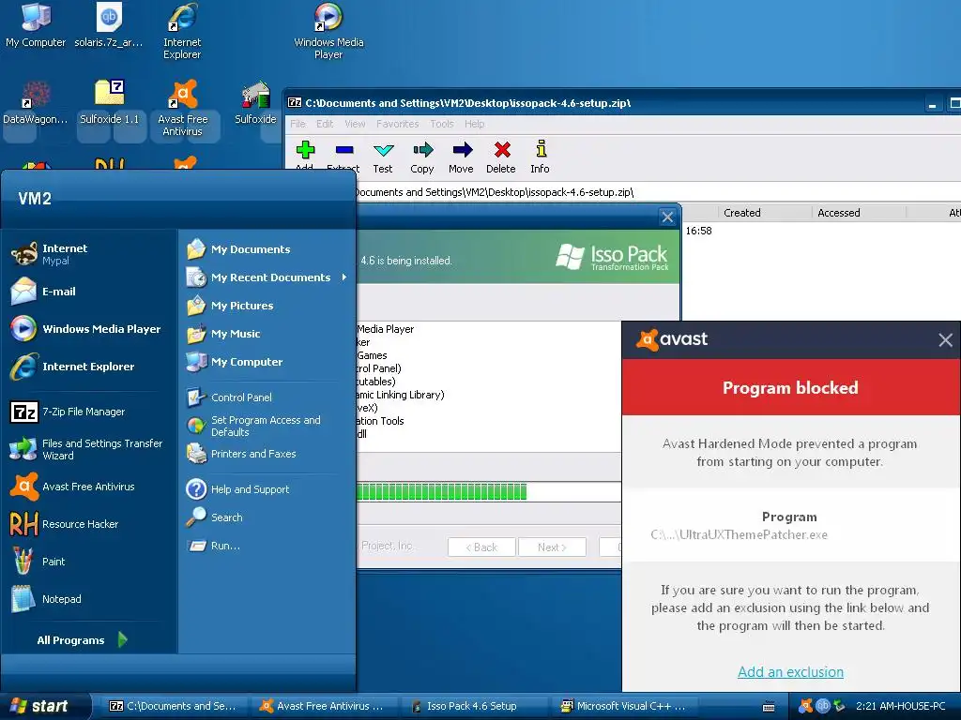This screenshot has height=720, width=961.
Task: Launch Paint from Start menu
Action: pyautogui.click(x=89, y=562)
